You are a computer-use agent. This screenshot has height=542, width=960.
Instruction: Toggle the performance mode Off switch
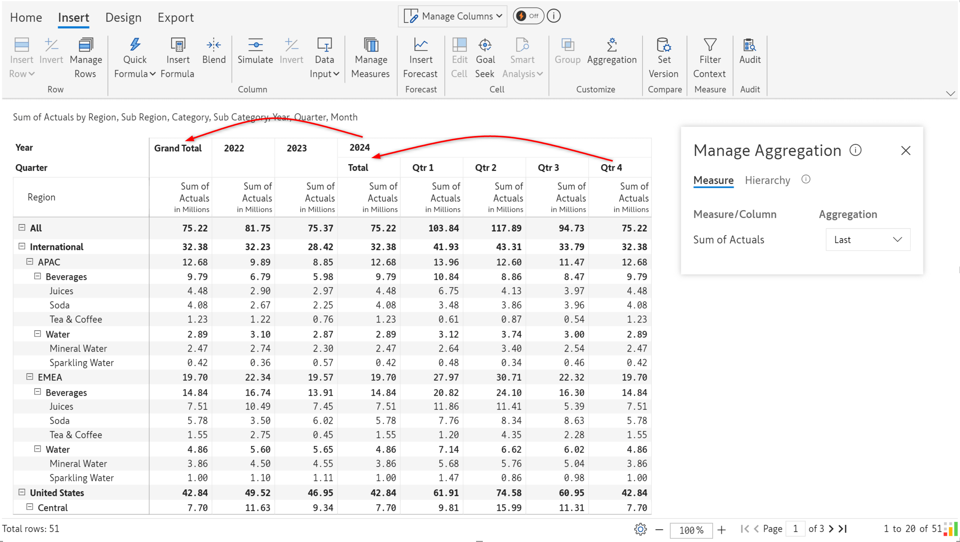[528, 16]
